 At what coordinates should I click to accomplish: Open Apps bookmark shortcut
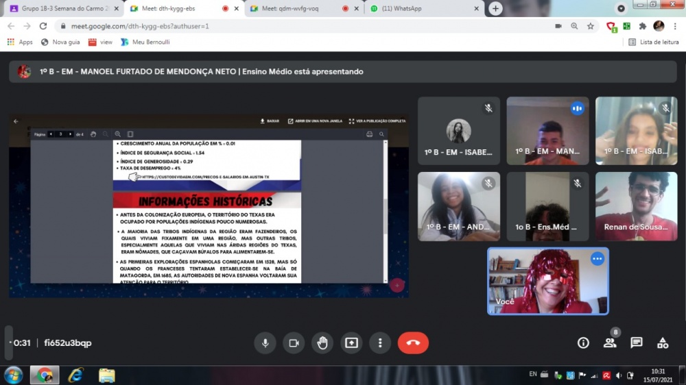point(20,42)
